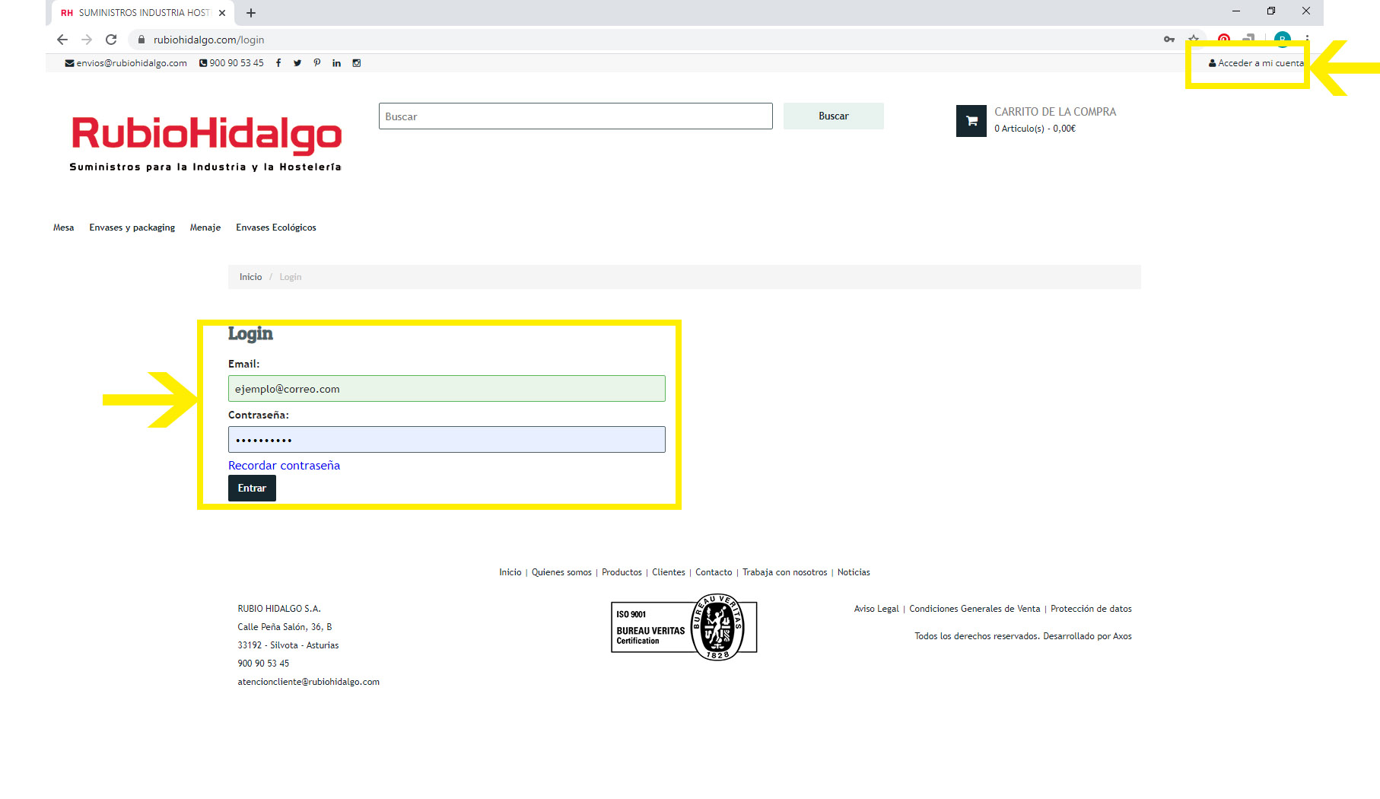Image resolution: width=1380 pixels, height=799 pixels.
Task: Open footer Contacto link
Action: pos(714,572)
